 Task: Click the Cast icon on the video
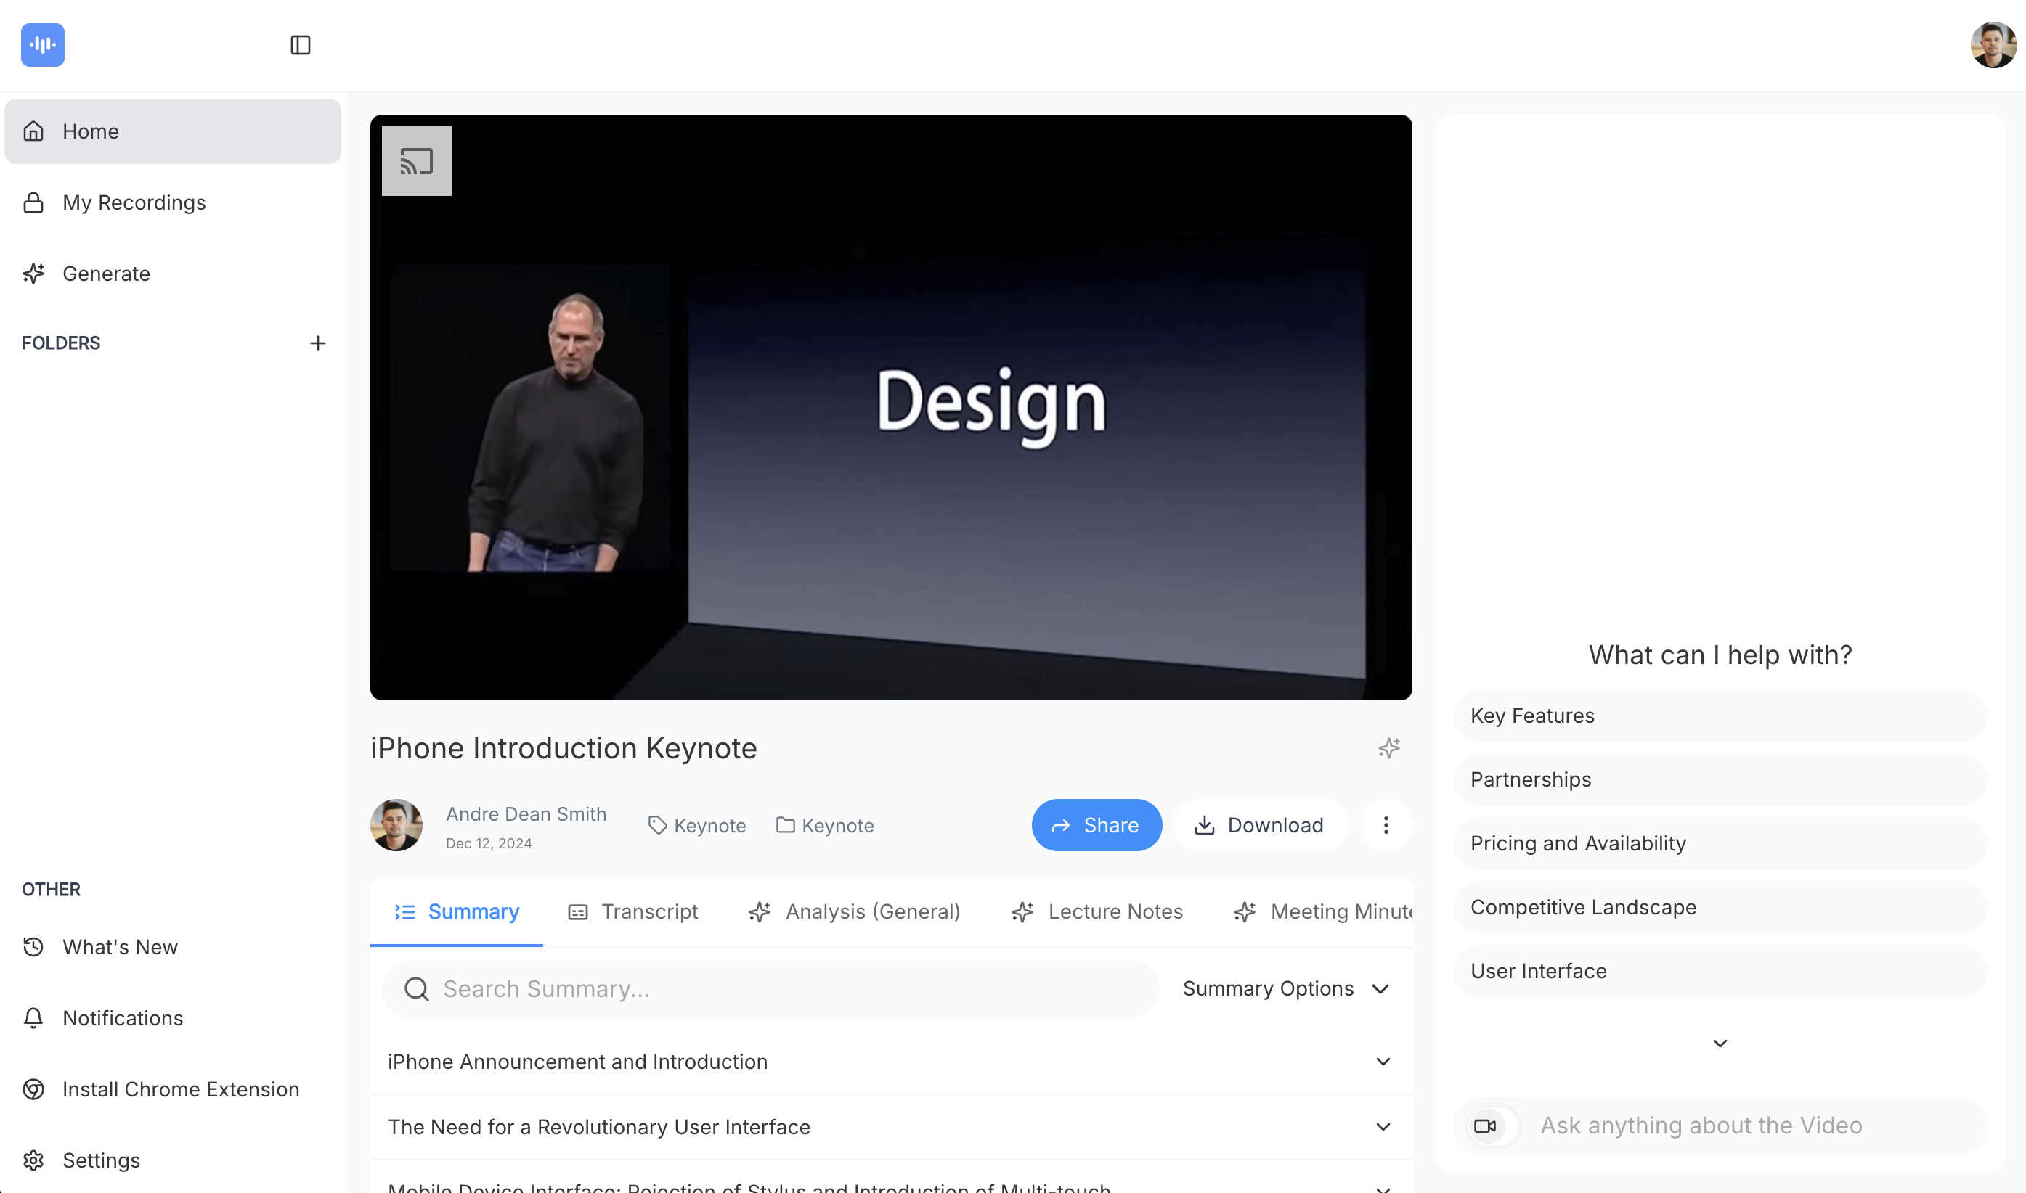click(415, 161)
